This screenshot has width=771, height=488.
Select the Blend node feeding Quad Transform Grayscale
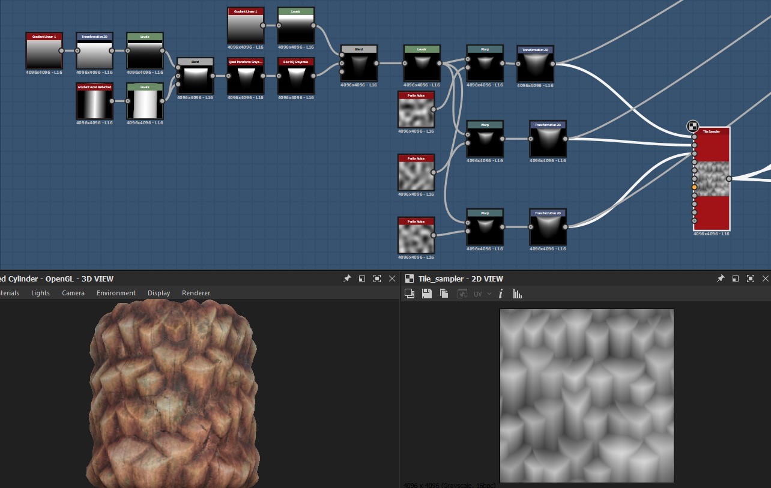[195, 76]
